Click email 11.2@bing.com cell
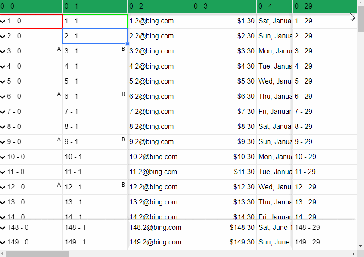This screenshot has height=257, width=364. 153,172
